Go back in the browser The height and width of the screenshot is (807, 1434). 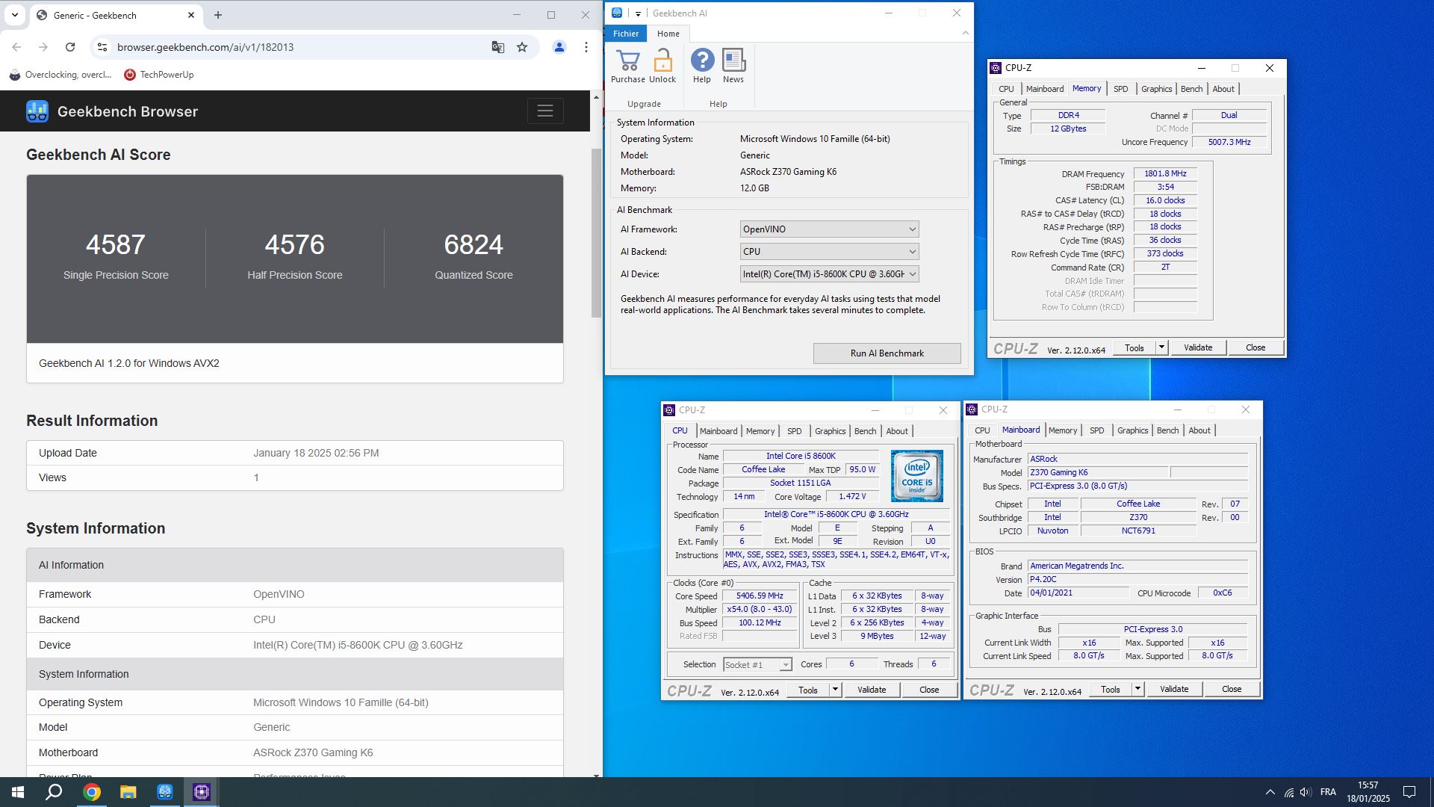(x=16, y=47)
